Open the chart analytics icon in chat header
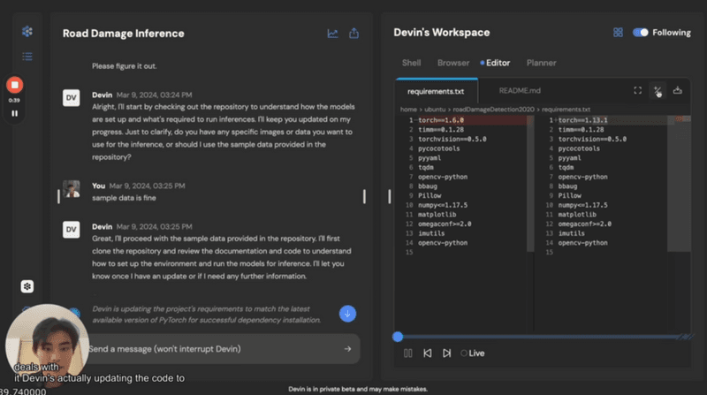 click(x=332, y=34)
